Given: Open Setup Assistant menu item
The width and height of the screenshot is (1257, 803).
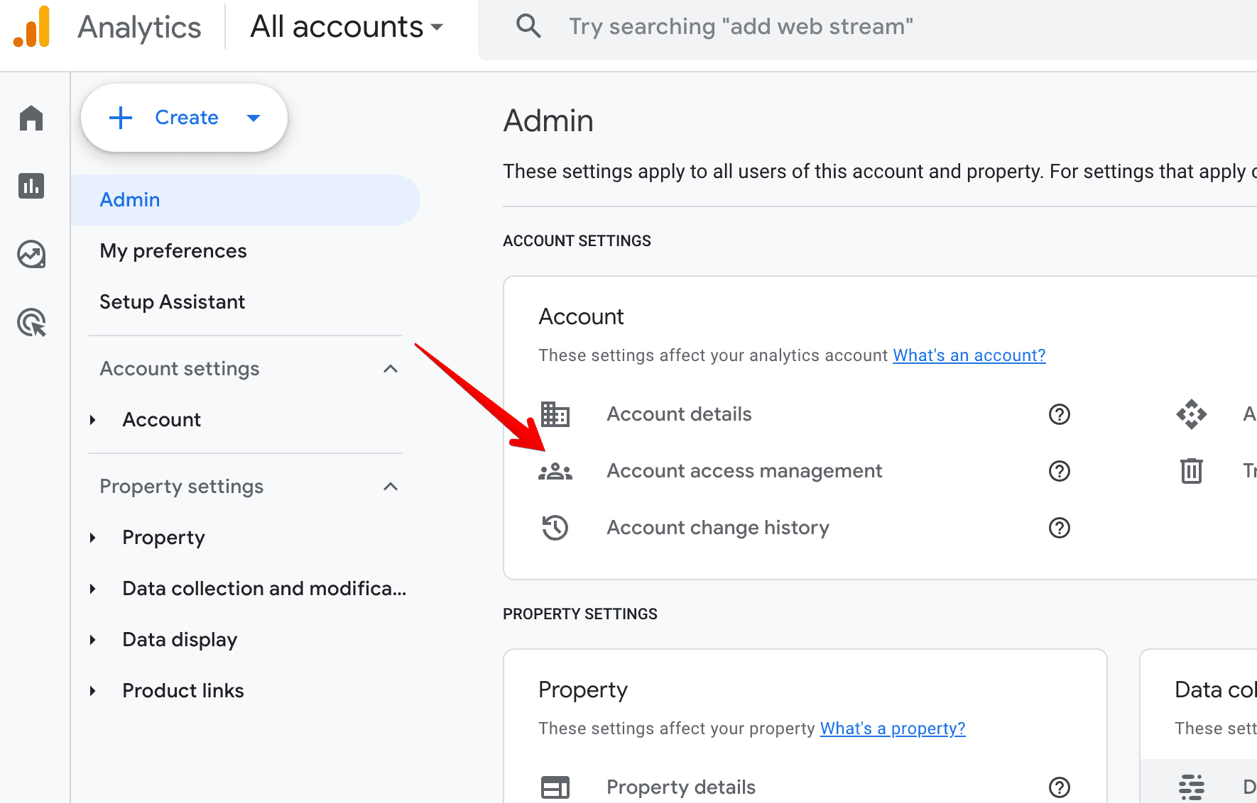Looking at the screenshot, I should [172, 302].
